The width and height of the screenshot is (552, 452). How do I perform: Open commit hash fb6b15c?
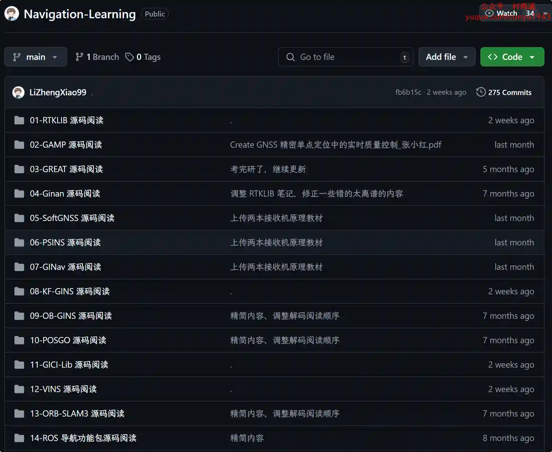click(408, 92)
